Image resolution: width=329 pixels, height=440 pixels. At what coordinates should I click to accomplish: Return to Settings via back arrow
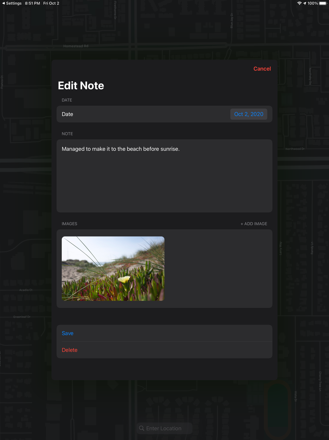click(12, 3)
